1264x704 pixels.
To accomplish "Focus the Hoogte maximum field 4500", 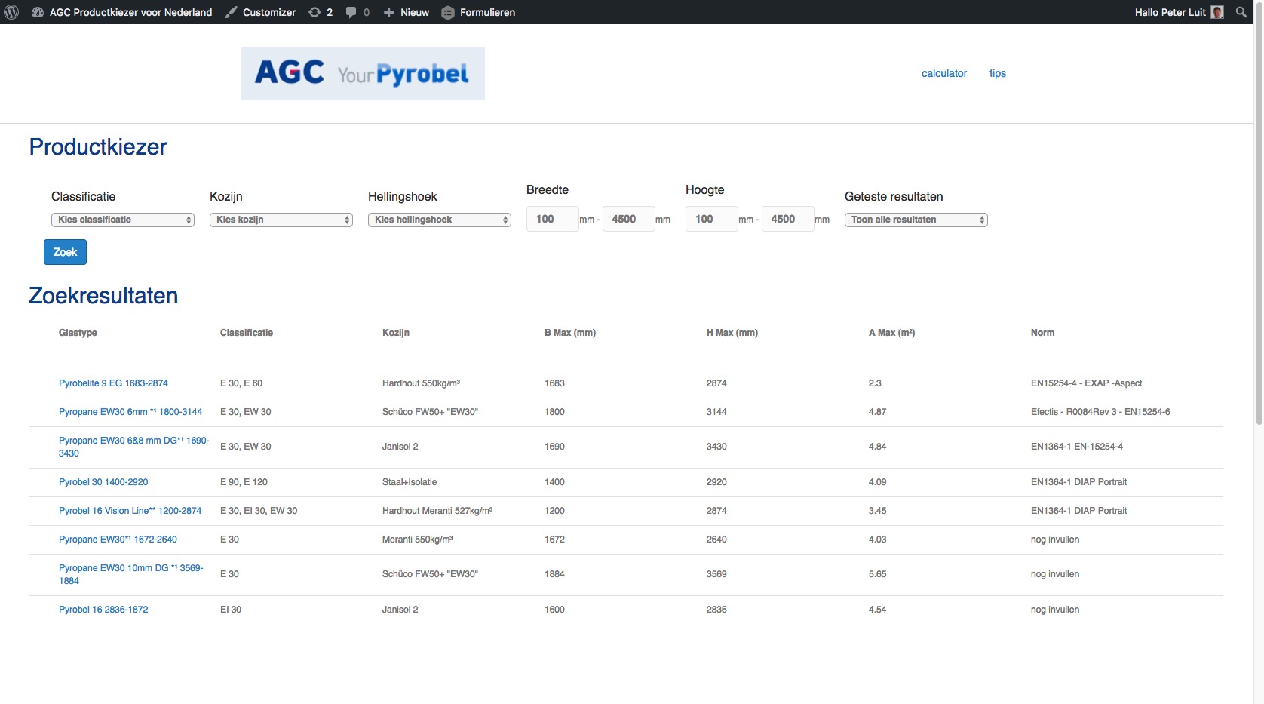I will coord(788,219).
